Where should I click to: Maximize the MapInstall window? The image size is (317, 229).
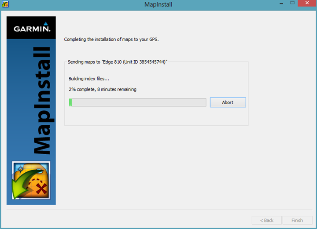292,3
